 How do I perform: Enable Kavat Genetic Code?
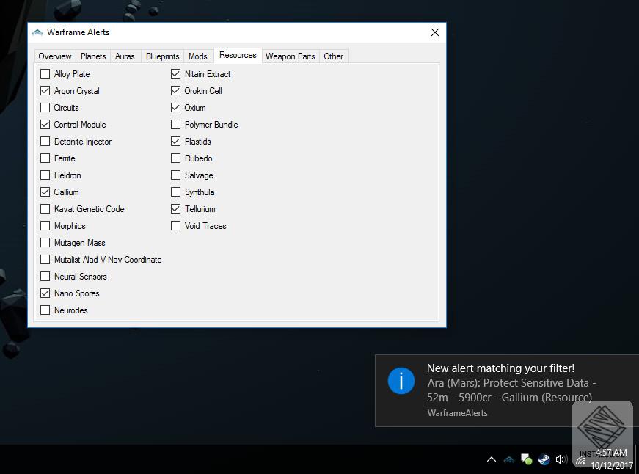tap(45, 209)
